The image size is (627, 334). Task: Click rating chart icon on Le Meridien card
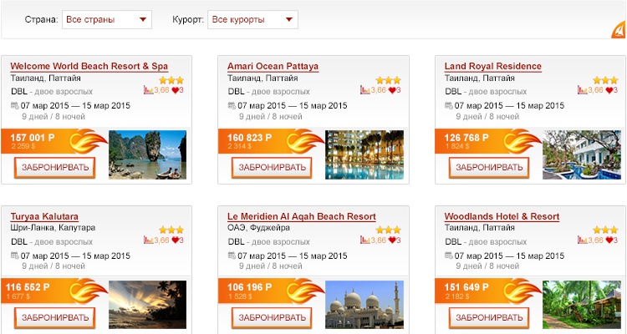[x=365, y=240]
